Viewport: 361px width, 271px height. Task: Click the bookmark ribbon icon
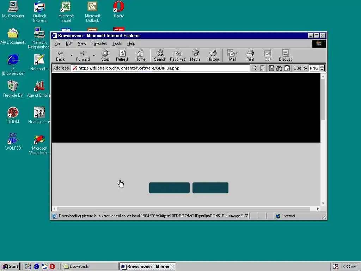(x=262, y=68)
